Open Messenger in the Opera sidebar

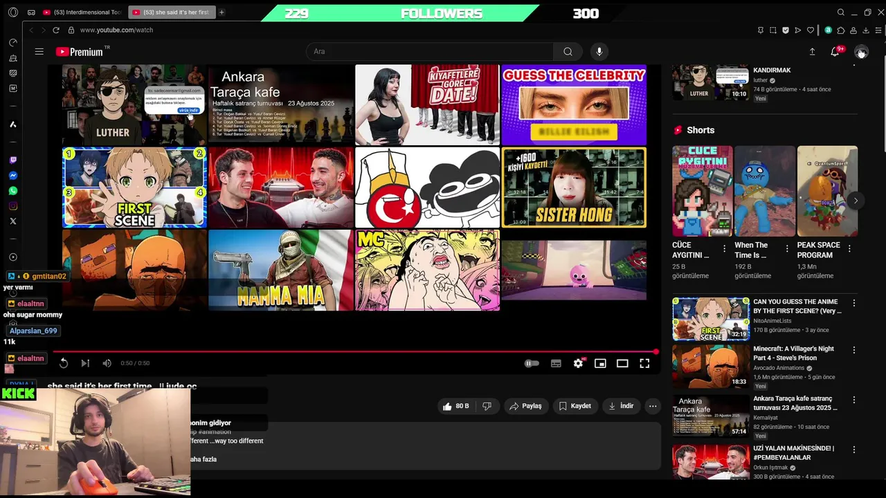(x=12, y=176)
